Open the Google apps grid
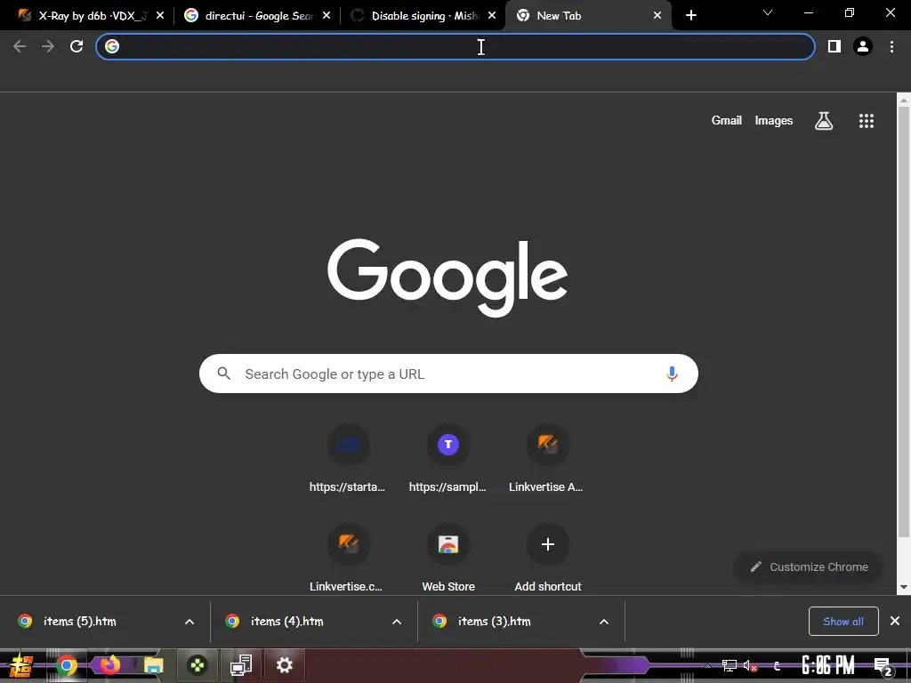Screen dimensions: 911x683 click(x=867, y=121)
